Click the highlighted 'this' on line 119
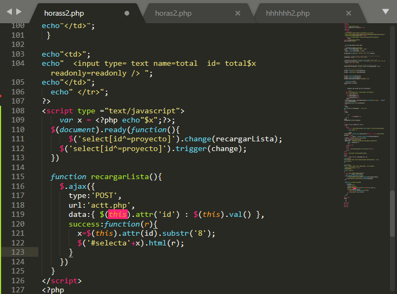 pos(117,215)
